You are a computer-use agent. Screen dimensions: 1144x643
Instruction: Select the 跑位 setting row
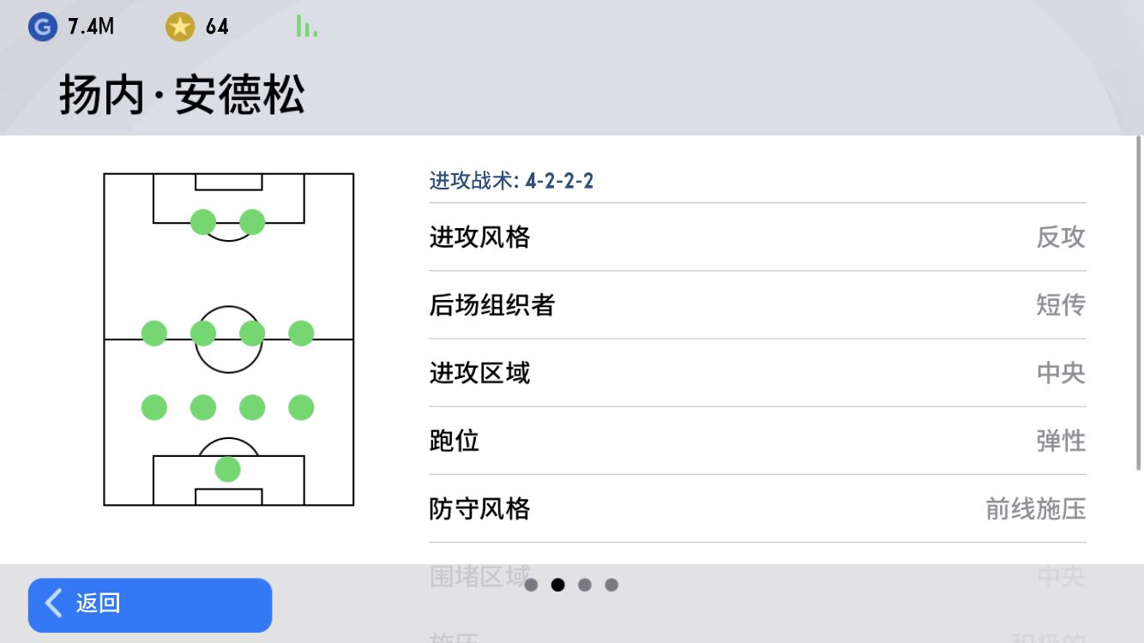(x=757, y=441)
